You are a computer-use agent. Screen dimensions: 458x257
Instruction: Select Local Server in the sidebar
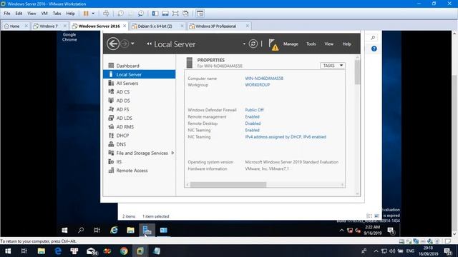tap(140, 74)
